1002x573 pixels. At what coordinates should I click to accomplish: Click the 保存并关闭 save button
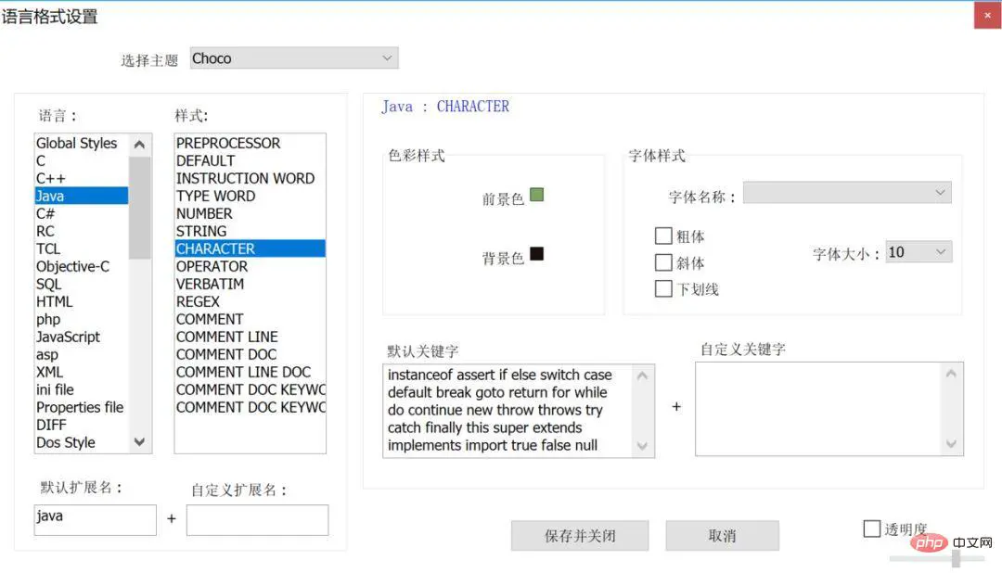click(579, 535)
